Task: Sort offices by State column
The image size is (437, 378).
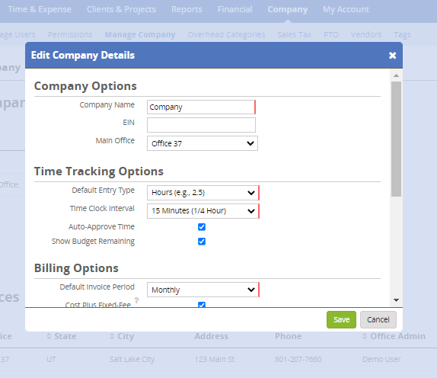Action: click(61, 336)
